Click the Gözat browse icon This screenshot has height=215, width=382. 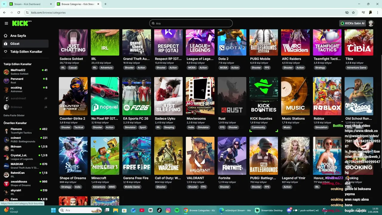(5, 44)
